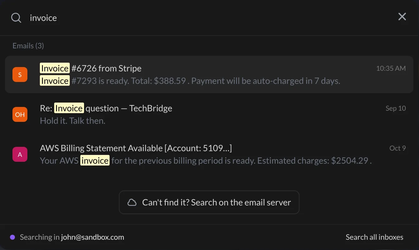This screenshot has width=419, height=250.
Task: Click 'Can't find it? Search on the email server'
Action: point(209,202)
